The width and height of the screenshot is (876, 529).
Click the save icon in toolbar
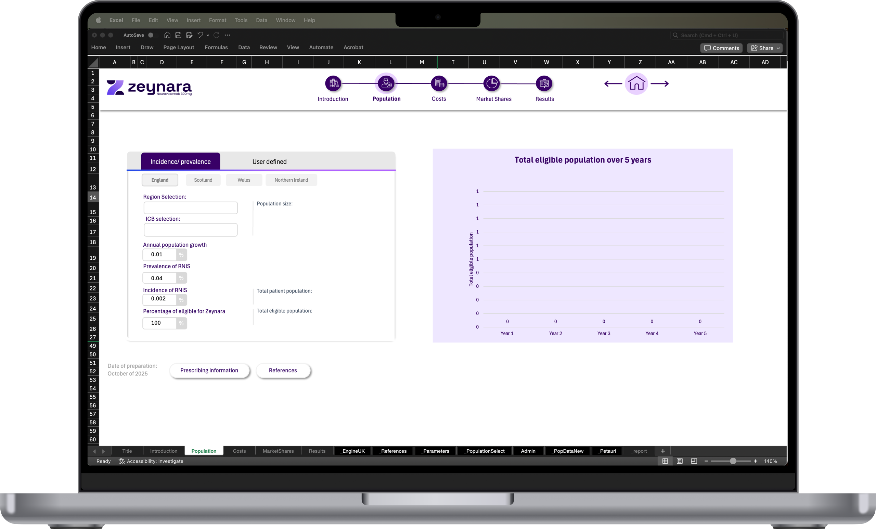[x=178, y=35]
